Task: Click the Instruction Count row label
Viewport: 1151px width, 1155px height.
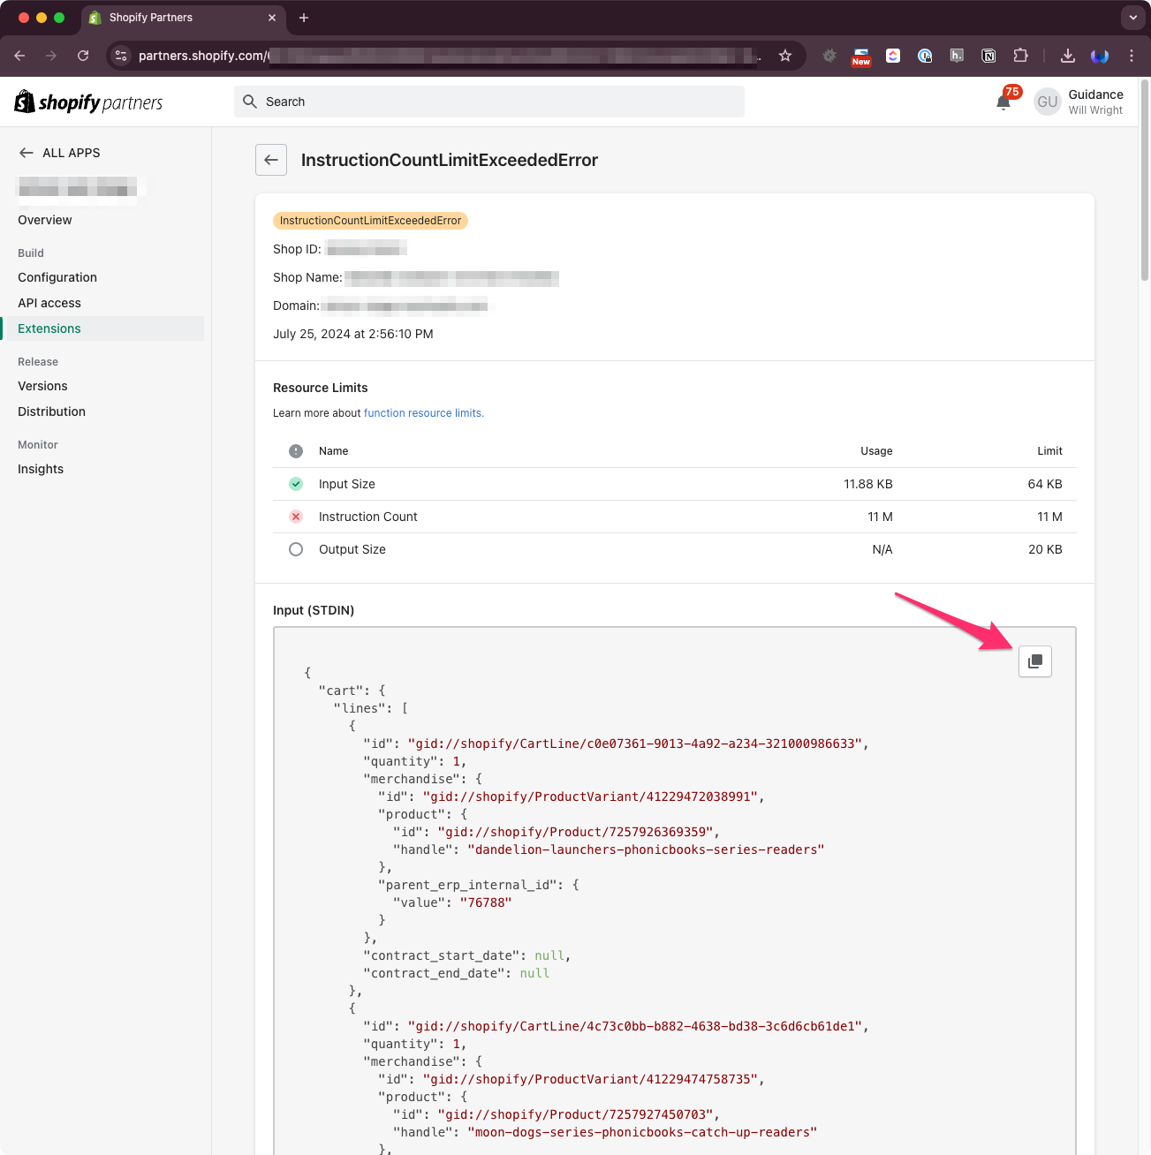Action: point(368,517)
